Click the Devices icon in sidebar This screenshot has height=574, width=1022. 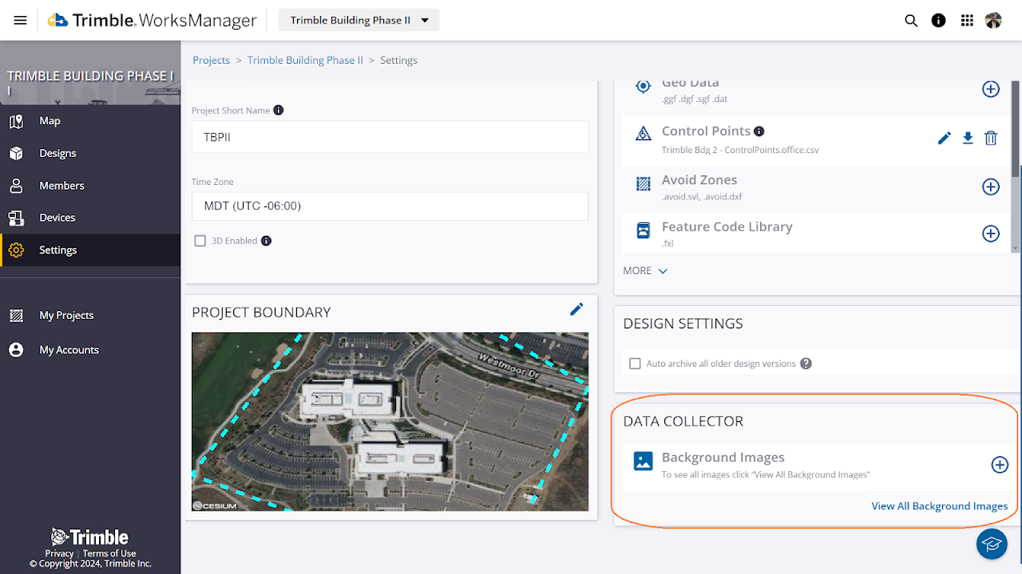pos(16,218)
